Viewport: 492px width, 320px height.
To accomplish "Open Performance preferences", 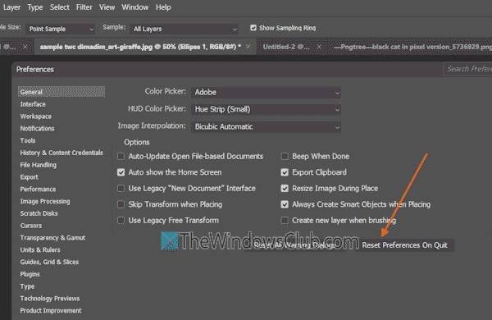I will 38,190.
